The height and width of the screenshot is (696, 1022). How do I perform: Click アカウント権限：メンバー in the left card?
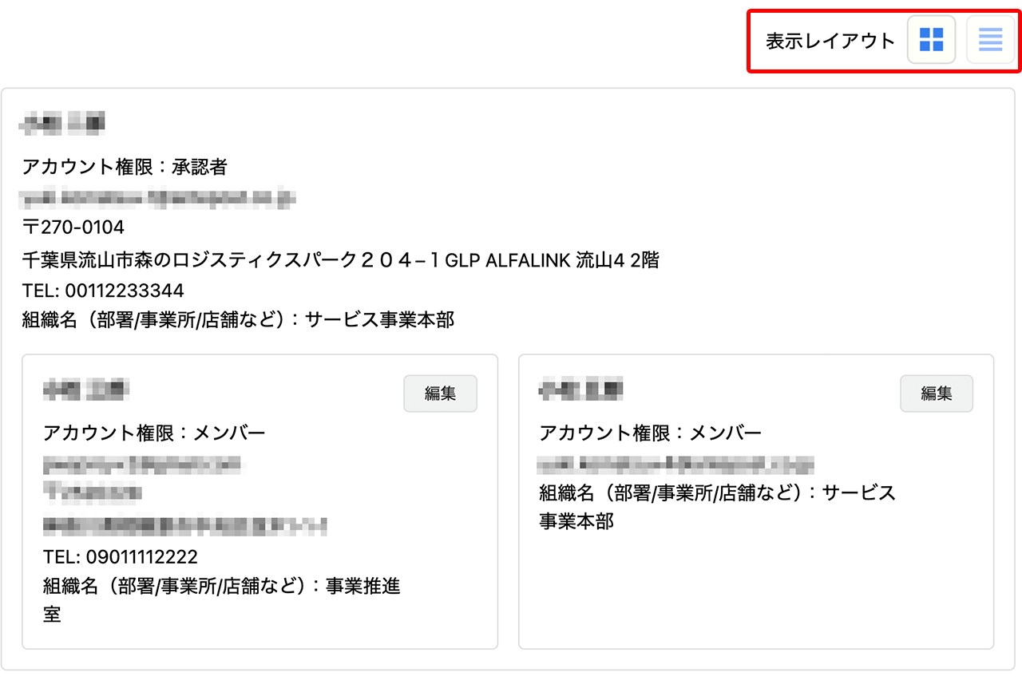[x=154, y=433]
